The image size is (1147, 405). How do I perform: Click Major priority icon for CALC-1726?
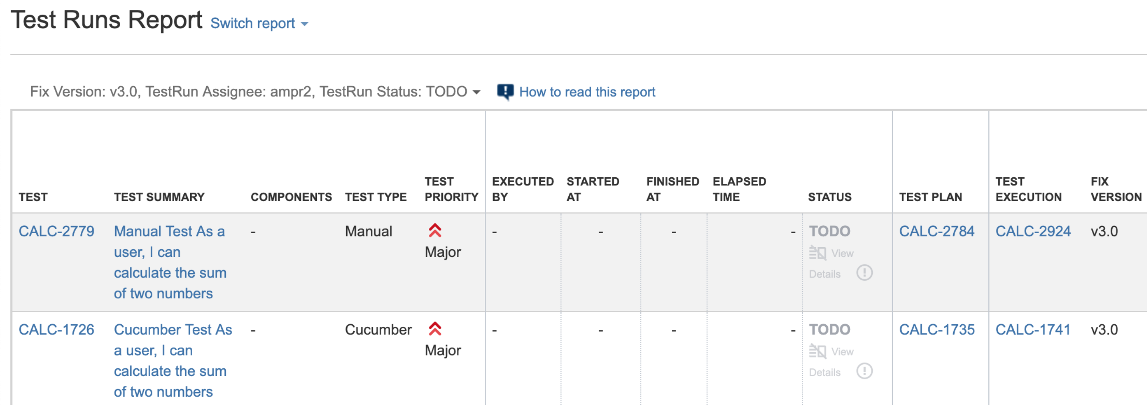tap(434, 329)
